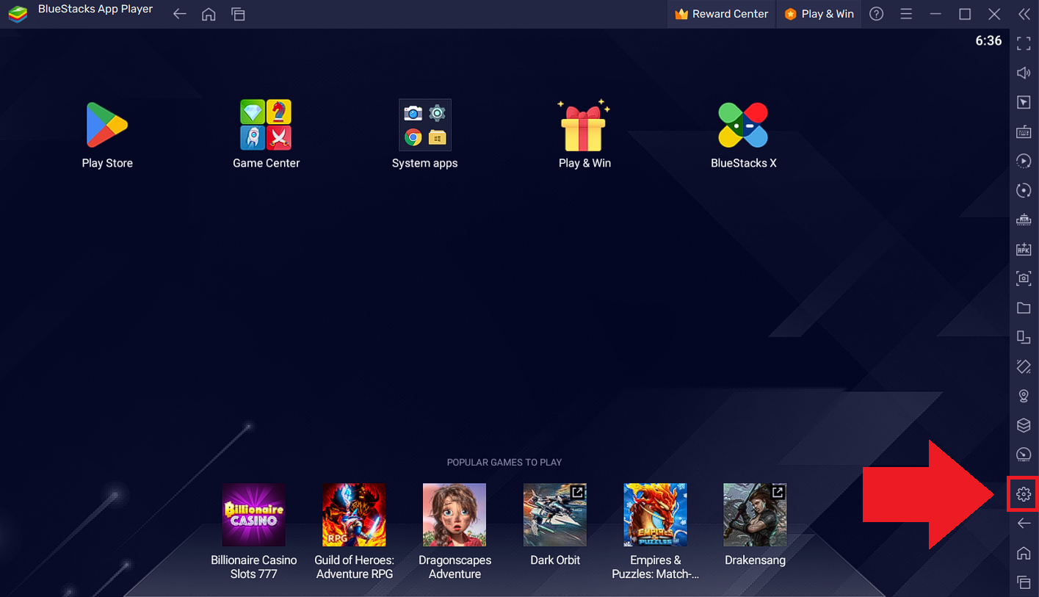
Task: Open the Performance meter sidebar panel
Action: 1023,455
